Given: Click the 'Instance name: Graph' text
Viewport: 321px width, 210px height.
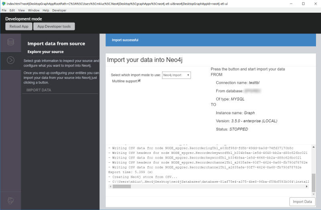Looking at the screenshot, I should [235, 113].
